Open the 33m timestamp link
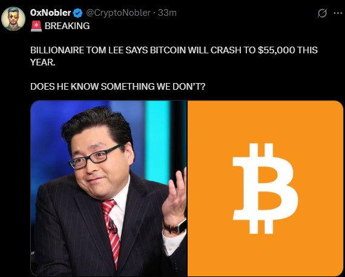This screenshot has width=345, height=277. pyautogui.click(x=167, y=13)
